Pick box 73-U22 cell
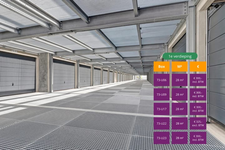The image size is (225, 150). point(162,123)
